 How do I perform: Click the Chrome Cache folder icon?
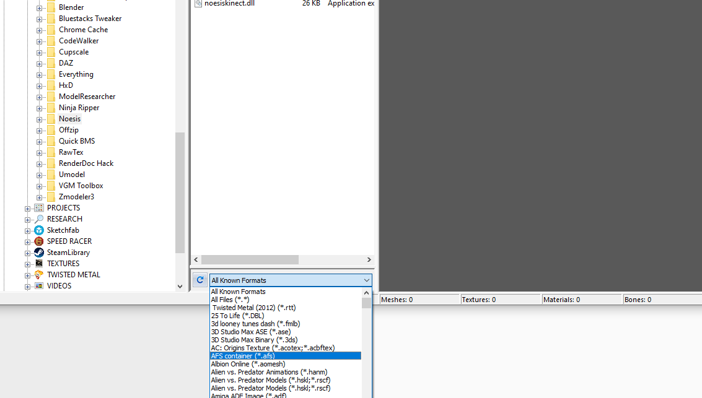[51, 30]
